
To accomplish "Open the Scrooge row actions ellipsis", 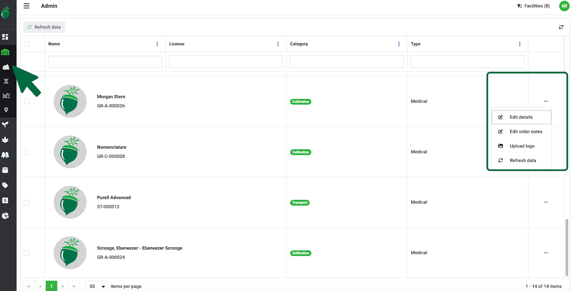I will [546, 253].
